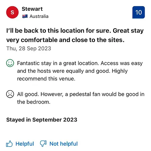Viewport: 151px width, 151px height.
Task: Click the red S avatar circle
Action: click(x=12, y=12)
